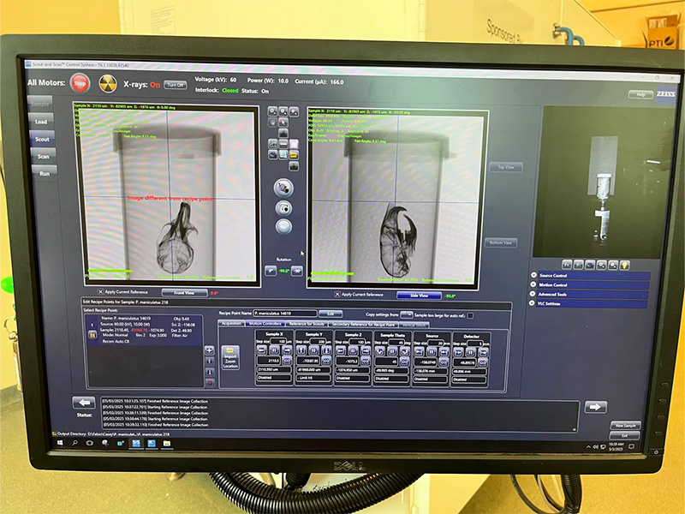Enable Apply Current Reference under the left image

100,290
